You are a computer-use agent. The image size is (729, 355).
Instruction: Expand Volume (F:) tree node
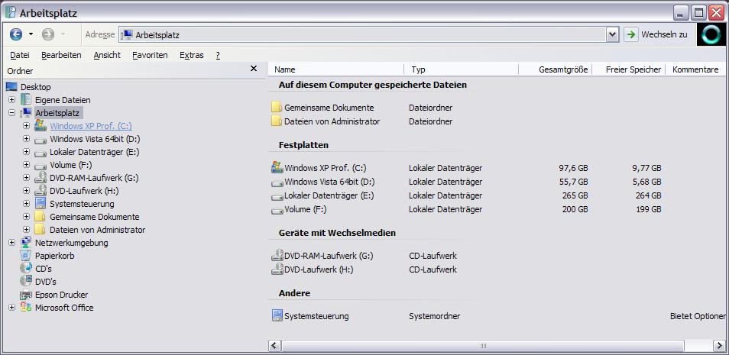coord(26,165)
